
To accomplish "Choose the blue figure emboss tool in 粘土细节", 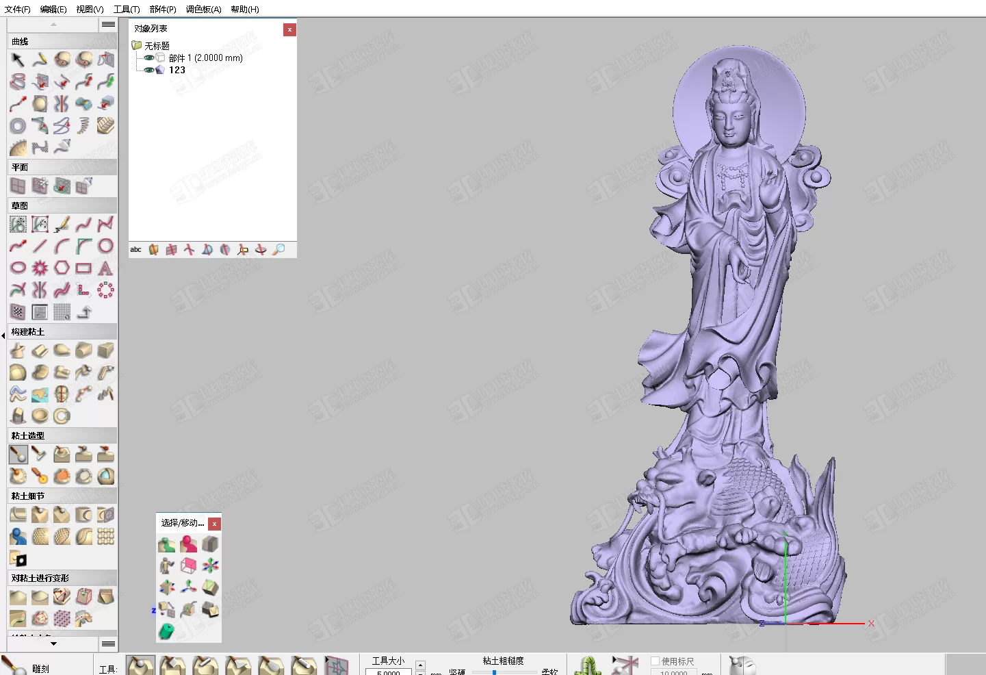I will (18, 536).
